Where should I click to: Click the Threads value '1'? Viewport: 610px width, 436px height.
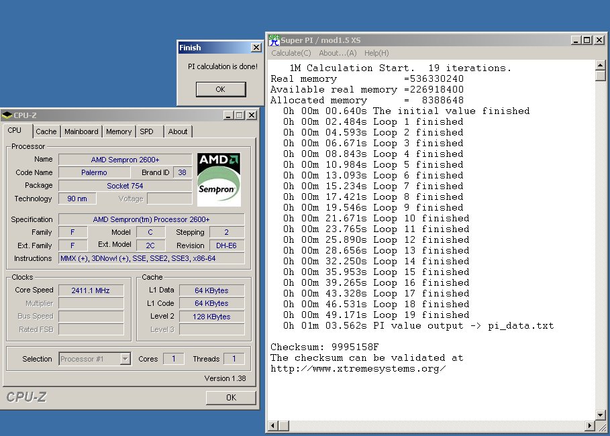(x=234, y=359)
